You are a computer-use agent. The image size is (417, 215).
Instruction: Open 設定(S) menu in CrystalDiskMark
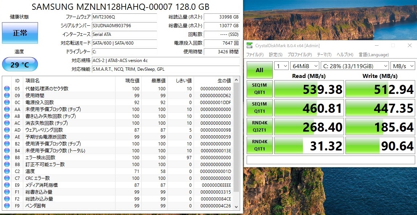tap(275, 55)
